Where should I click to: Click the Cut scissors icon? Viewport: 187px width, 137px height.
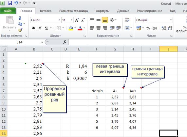[x=20, y=18]
